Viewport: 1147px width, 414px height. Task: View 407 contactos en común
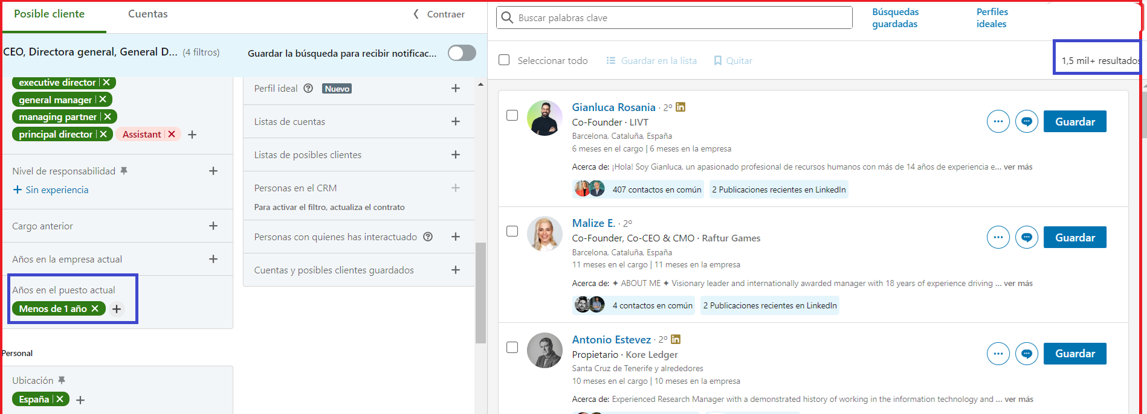tap(638, 189)
